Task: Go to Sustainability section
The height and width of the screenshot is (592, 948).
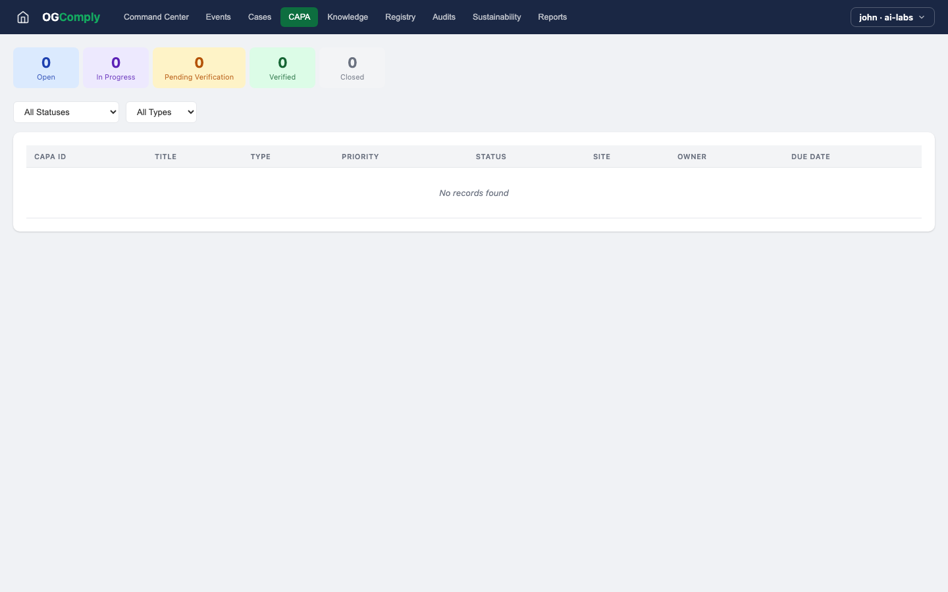Action: 496,17
